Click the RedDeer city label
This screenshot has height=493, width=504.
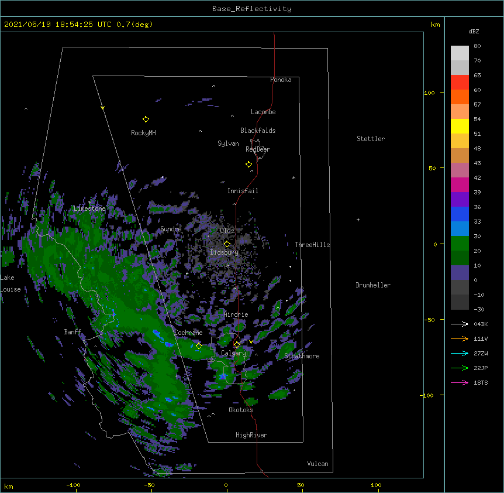pyautogui.click(x=258, y=149)
